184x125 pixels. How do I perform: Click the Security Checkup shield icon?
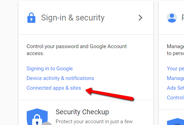coord(37,117)
